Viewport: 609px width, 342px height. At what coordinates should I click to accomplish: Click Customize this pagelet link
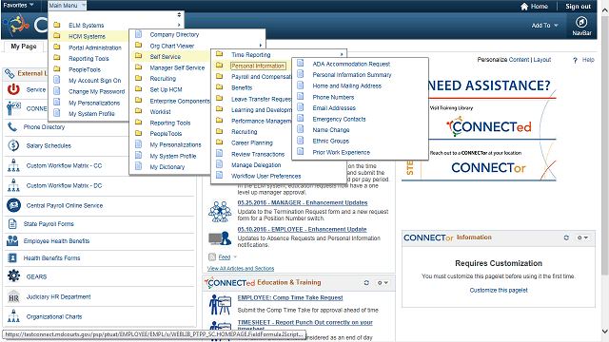(x=499, y=290)
